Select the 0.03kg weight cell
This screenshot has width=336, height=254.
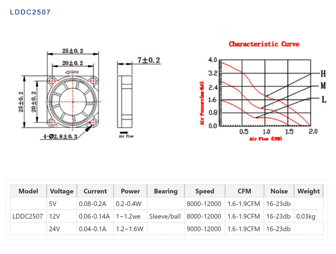[306, 216]
